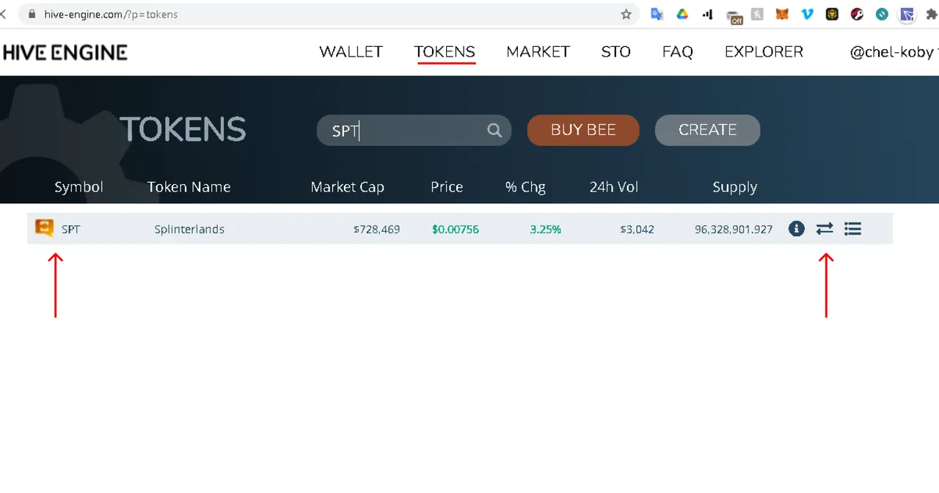Click the SPT token logo

click(x=45, y=228)
